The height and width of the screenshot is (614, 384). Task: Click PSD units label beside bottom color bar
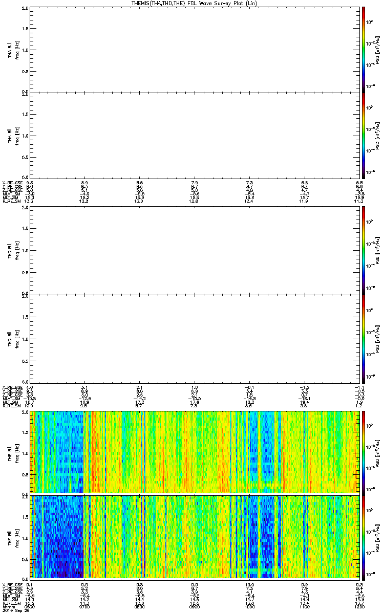coord(378,537)
